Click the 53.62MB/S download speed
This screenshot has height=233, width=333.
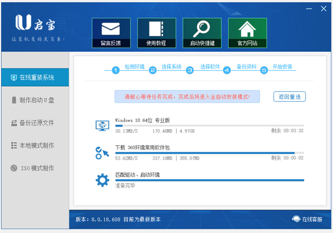[x=126, y=158]
